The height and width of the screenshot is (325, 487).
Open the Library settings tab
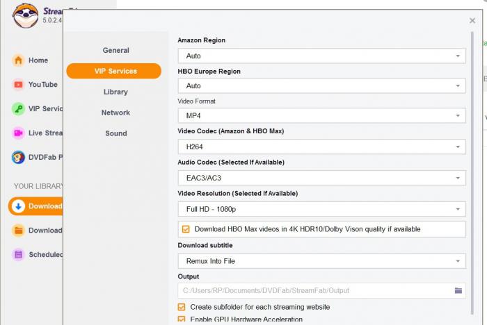115,92
